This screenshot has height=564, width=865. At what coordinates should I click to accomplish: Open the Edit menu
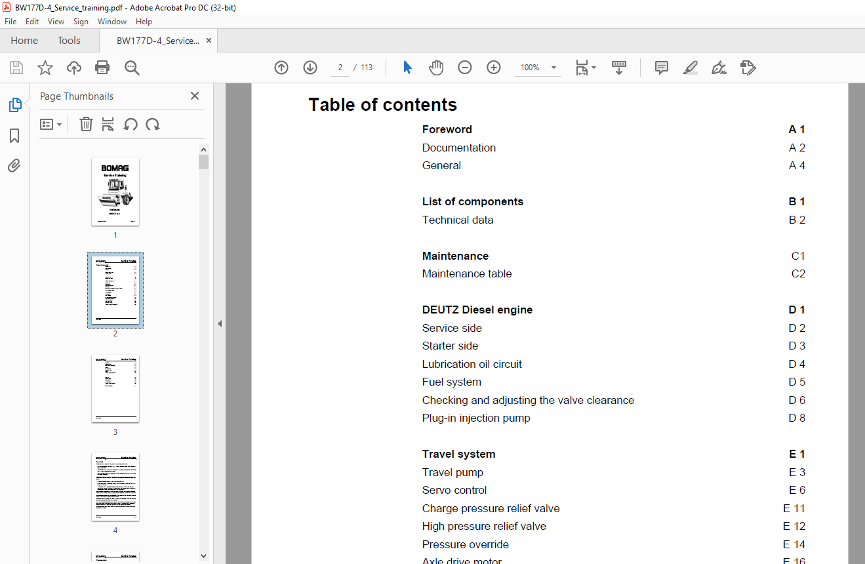pos(32,22)
